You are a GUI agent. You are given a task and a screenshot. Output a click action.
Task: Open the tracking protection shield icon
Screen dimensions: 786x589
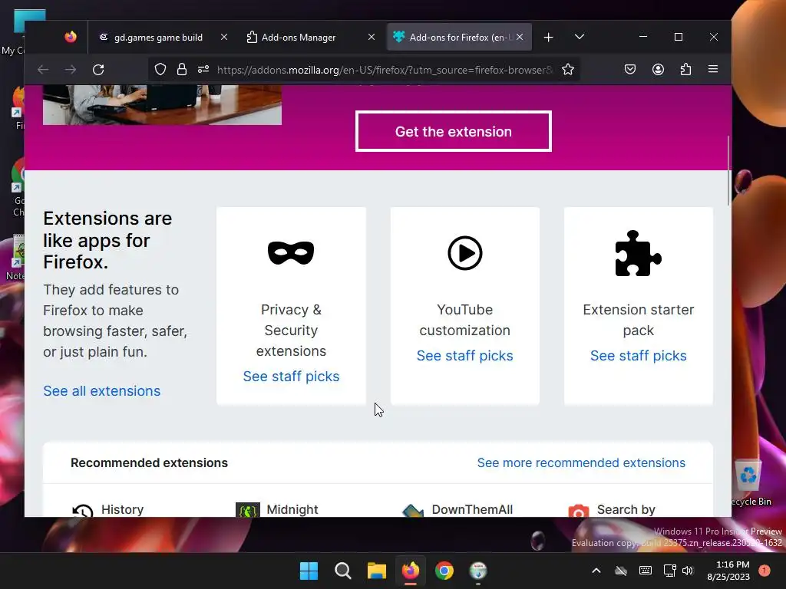[x=160, y=70]
